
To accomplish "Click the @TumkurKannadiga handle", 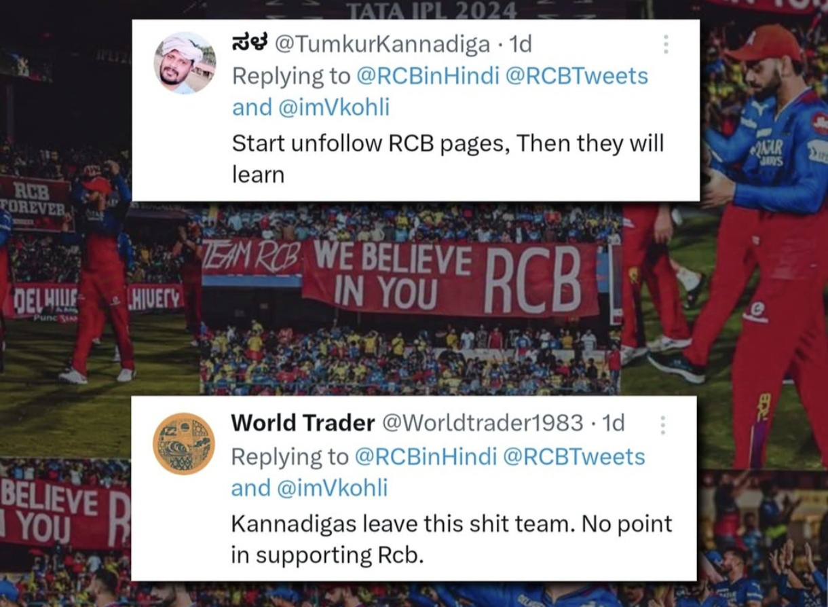I will coord(381,45).
